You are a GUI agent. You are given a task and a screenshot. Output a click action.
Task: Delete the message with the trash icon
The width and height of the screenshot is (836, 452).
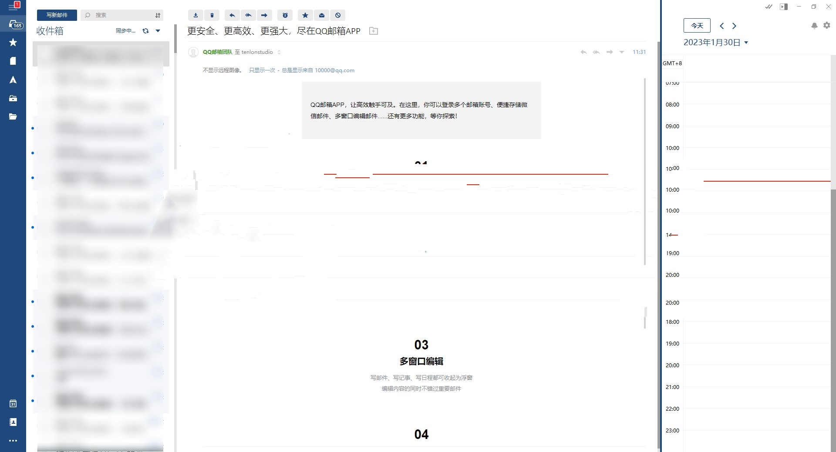coord(212,15)
